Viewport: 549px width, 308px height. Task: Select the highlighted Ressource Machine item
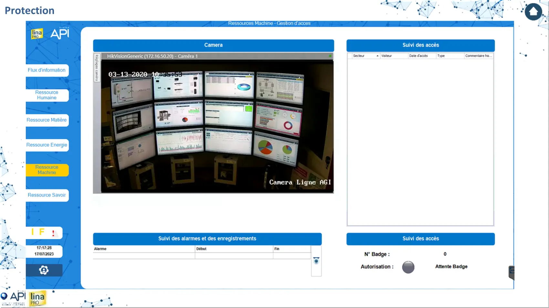click(x=47, y=170)
